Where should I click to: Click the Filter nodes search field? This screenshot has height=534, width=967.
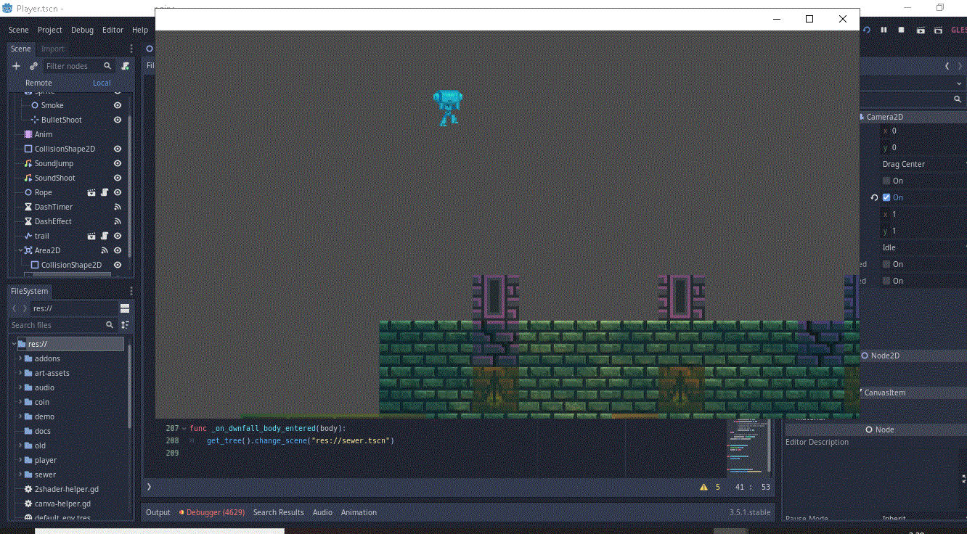coord(79,66)
